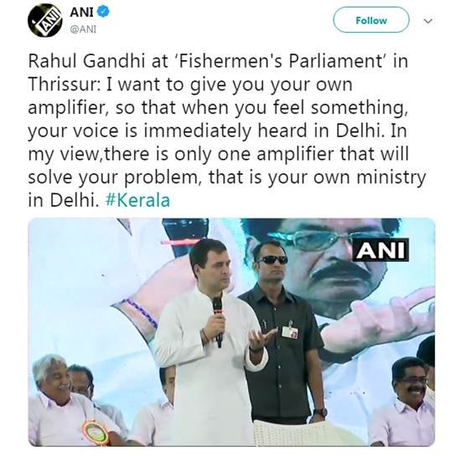The height and width of the screenshot is (456, 461).
Task: Click the sunglasses on the security man
Action: [272, 259]
